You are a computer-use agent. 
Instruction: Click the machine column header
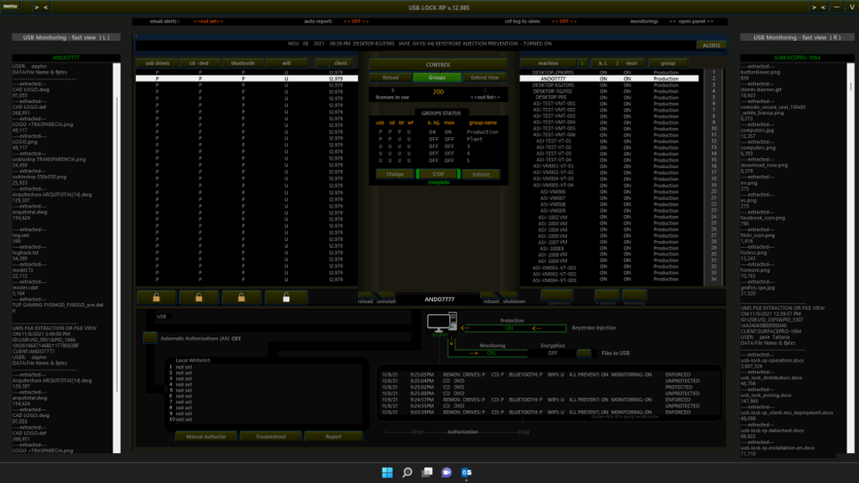point(548,63)
